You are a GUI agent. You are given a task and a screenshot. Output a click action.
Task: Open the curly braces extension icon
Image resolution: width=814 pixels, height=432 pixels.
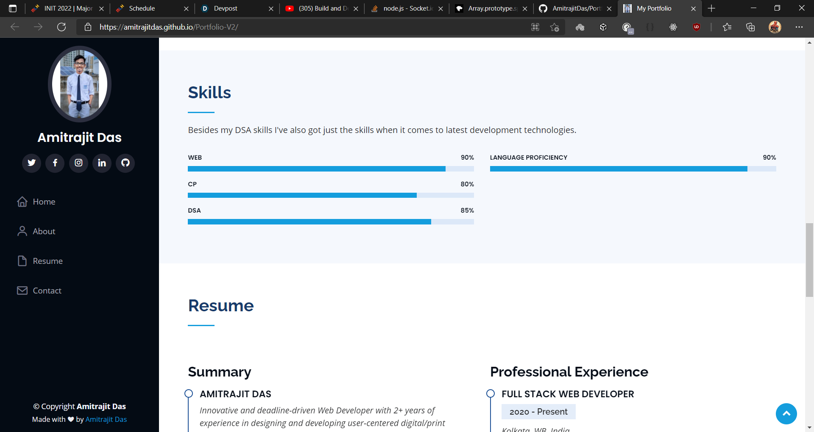point(650,27)
